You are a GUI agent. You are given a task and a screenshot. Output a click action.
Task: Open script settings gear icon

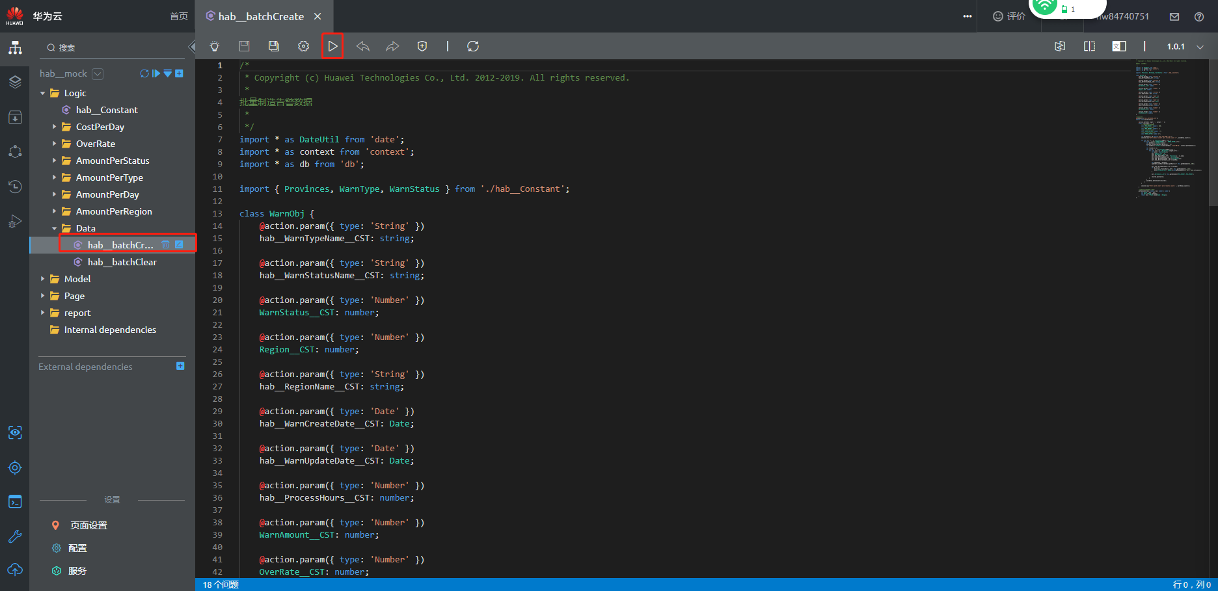tap(303, 46)
